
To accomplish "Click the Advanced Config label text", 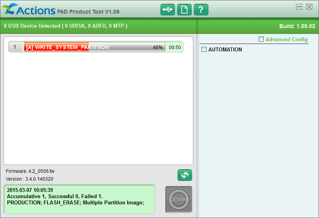I will (x=286, y=39).
